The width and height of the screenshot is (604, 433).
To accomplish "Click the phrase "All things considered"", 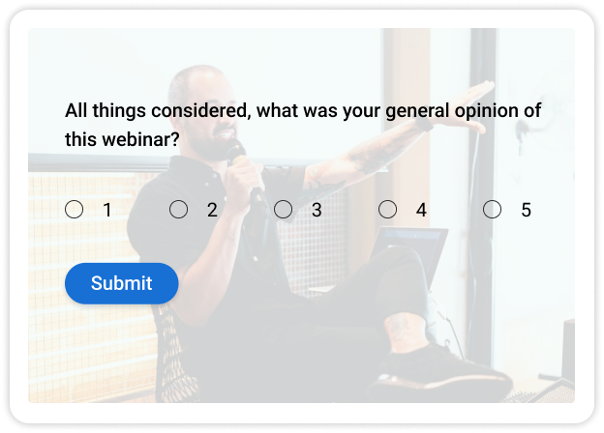I will (155, 110).
